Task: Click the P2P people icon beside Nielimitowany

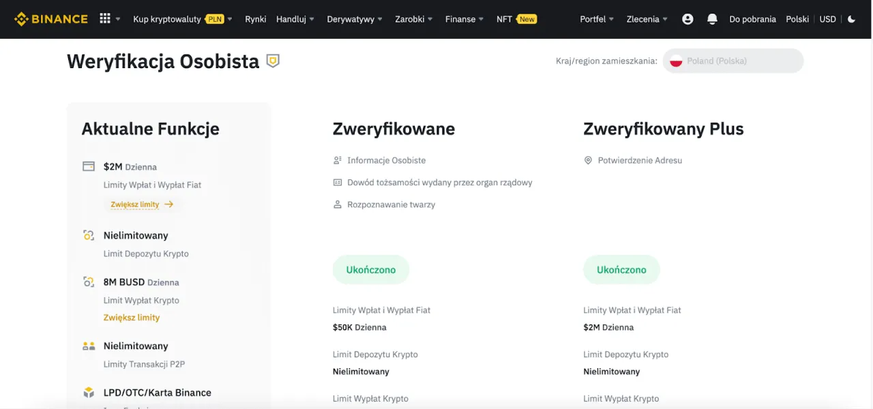Action: tap(89, 346)
